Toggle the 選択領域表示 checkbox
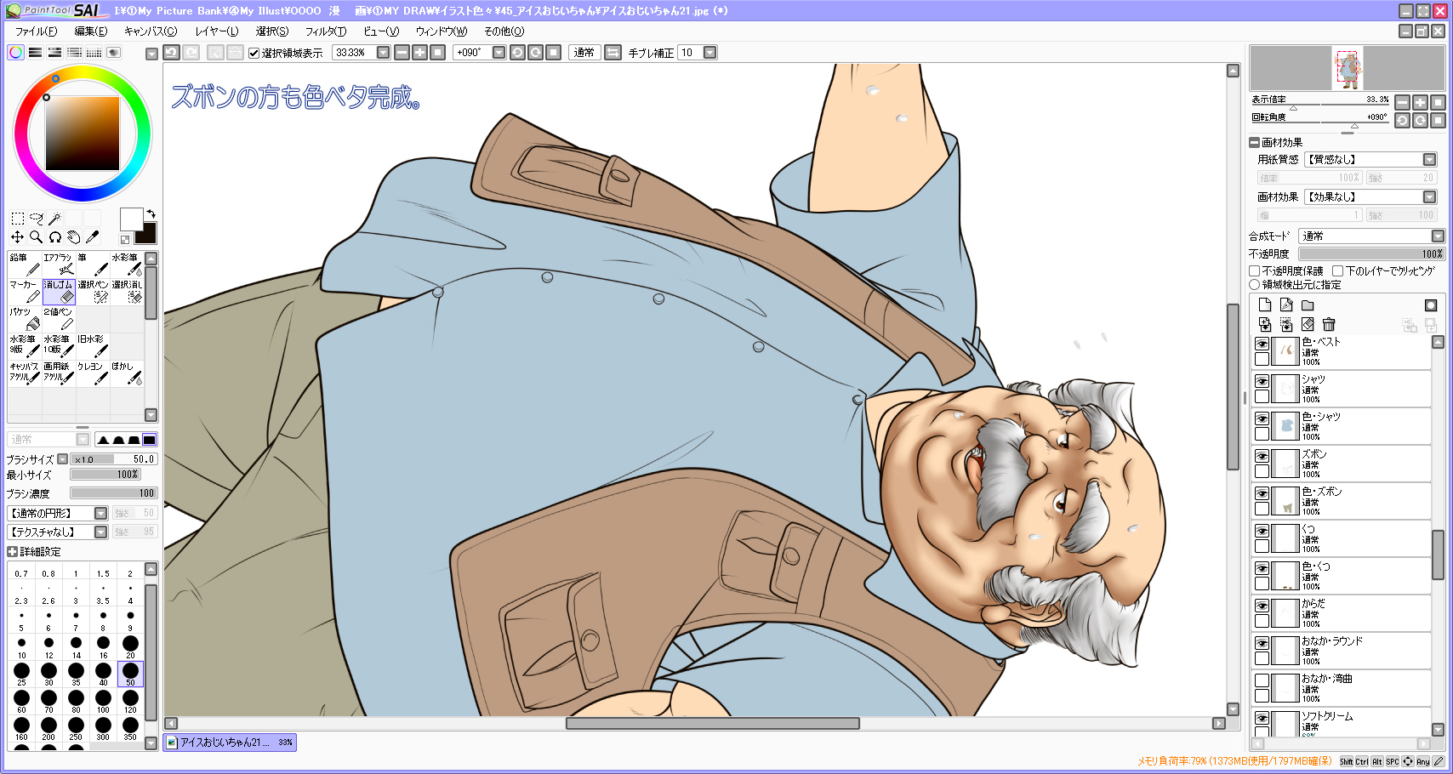 click(254, 53)
